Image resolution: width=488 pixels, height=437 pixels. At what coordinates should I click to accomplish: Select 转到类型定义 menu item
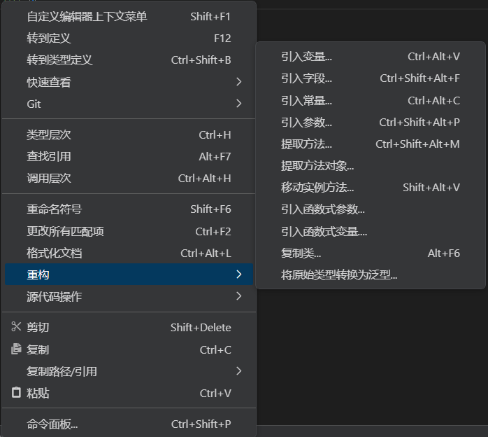click(129, 60)
